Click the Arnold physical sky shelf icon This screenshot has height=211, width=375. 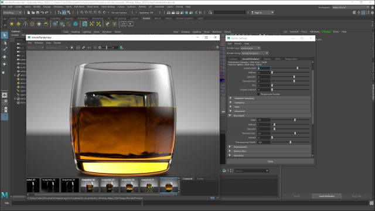coord(46,24)
